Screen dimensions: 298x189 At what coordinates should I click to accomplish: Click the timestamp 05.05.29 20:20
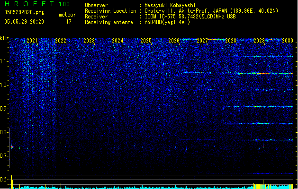point(24,22)
